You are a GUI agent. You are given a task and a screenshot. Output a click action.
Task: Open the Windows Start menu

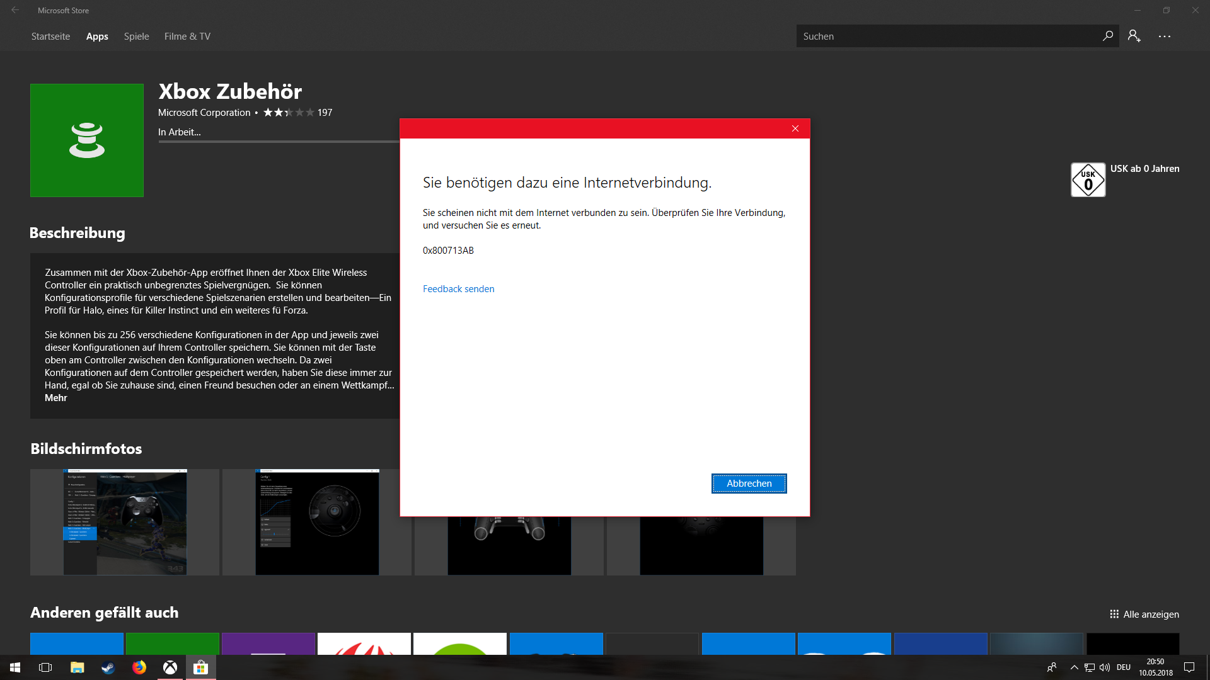[x=15, y=667]
